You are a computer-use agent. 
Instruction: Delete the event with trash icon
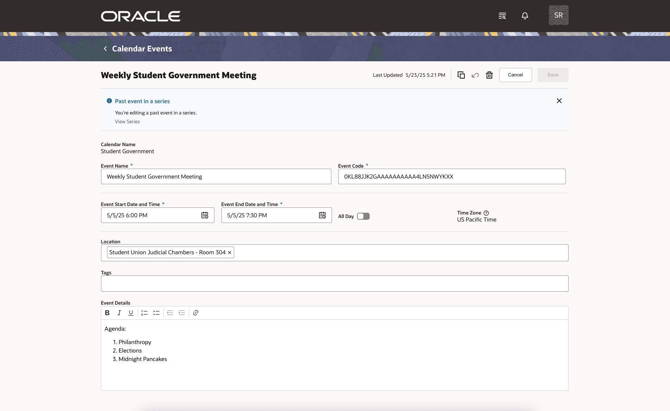[489, 75]
